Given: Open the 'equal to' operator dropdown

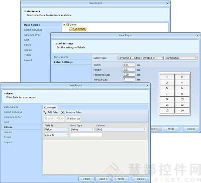Looking at the screenshot, I should (x=56, y=135).
